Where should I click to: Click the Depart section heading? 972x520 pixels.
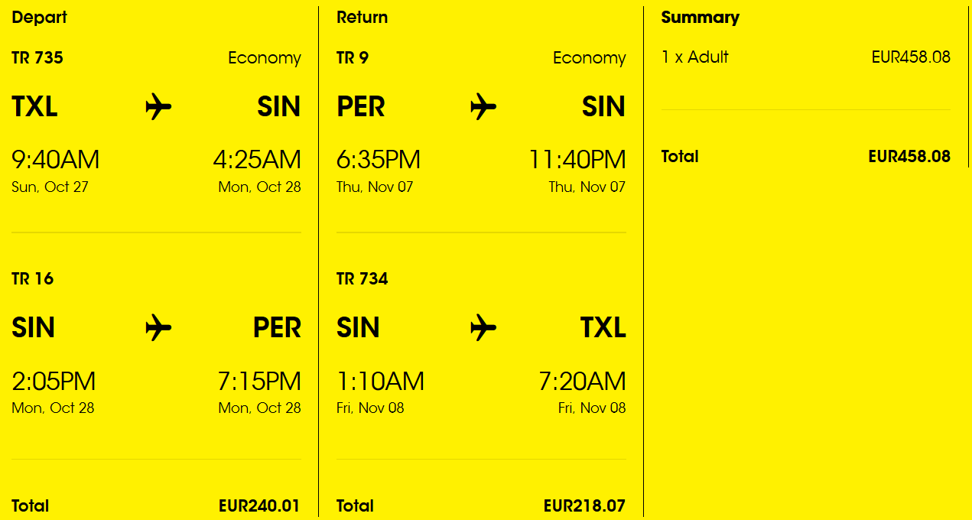(x=40, y=17)
